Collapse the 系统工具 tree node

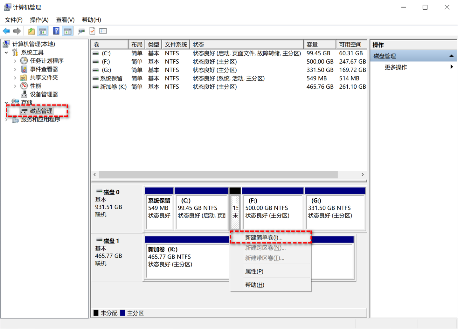[x=6, y=52]
